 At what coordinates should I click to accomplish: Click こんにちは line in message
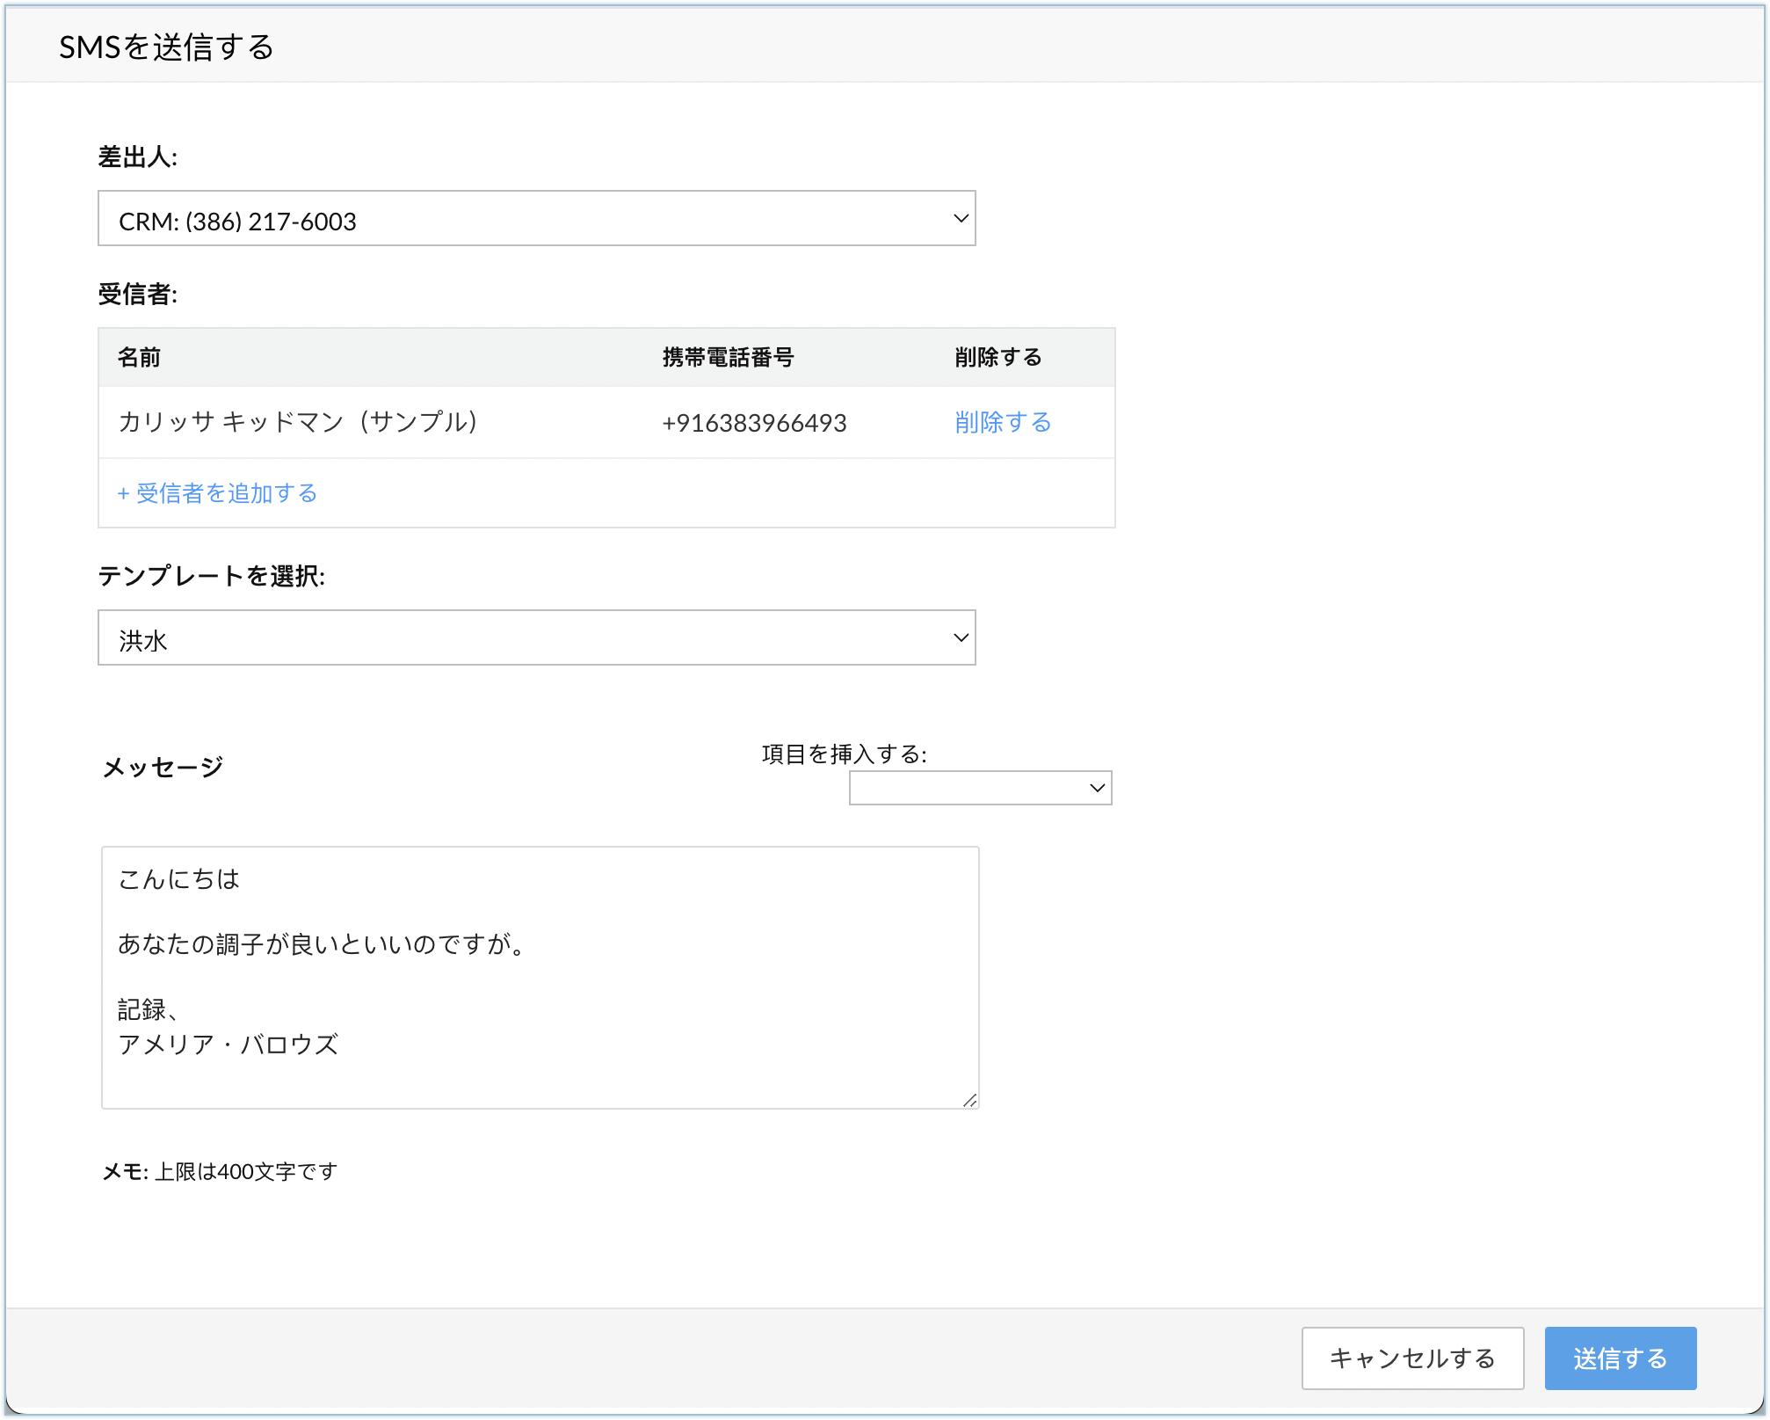coord(179,879)
